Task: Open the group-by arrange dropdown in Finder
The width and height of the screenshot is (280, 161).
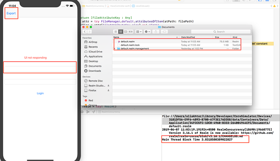Action: pos(139,32)
